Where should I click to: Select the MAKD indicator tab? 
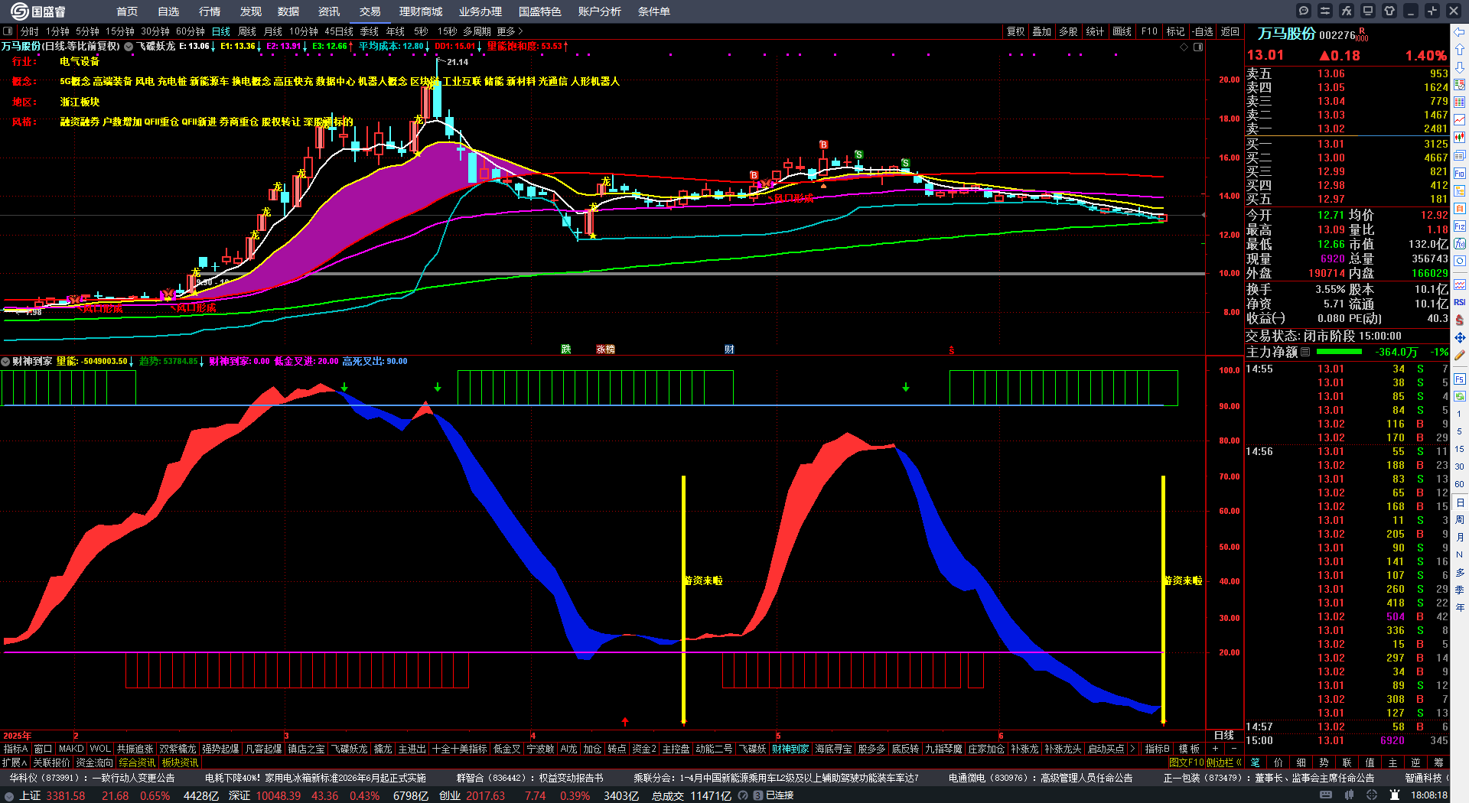point(71,749)
